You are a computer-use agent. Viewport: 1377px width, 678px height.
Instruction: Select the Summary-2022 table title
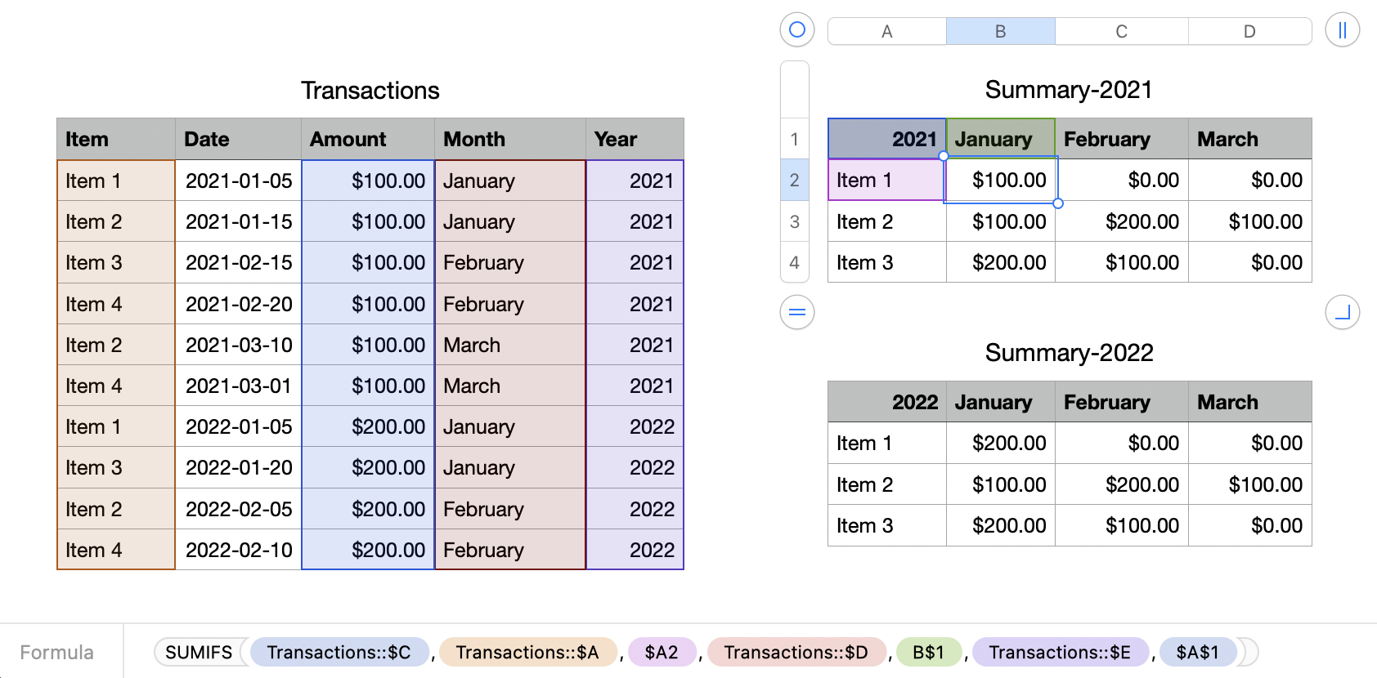point(1069,352)
